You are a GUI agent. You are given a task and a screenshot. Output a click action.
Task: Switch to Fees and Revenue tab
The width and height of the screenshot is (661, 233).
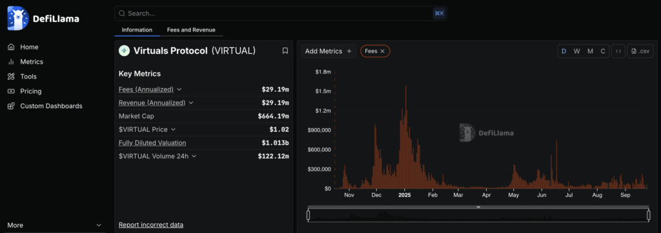pyautogui.click(x=191, y=30)
